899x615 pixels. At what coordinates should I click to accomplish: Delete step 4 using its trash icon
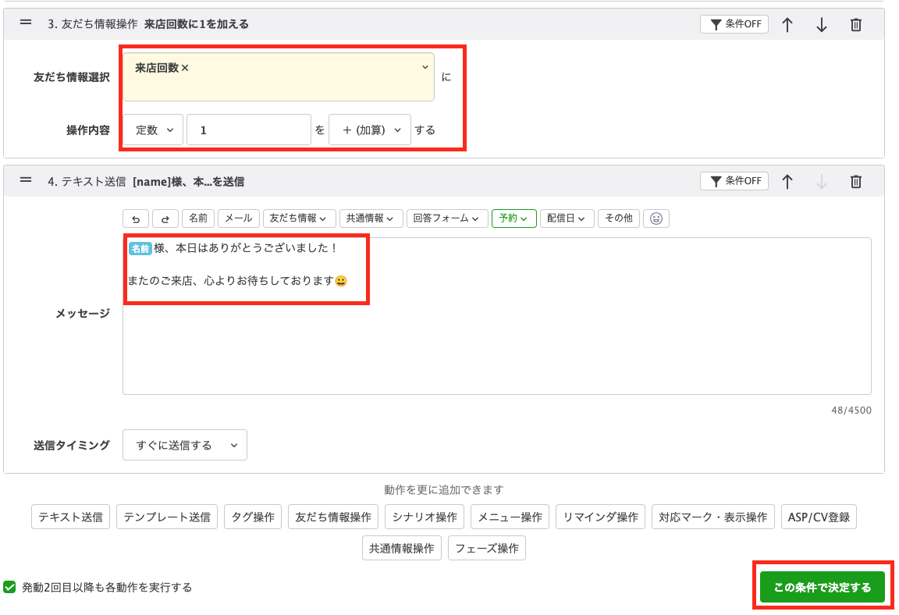(855, 180)
